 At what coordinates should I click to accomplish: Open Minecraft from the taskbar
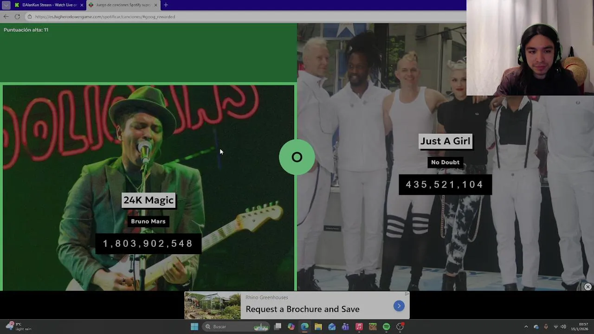[x=373, y=327]
